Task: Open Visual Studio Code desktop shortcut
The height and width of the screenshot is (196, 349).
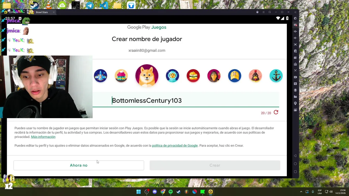Action: pos(104,5)
